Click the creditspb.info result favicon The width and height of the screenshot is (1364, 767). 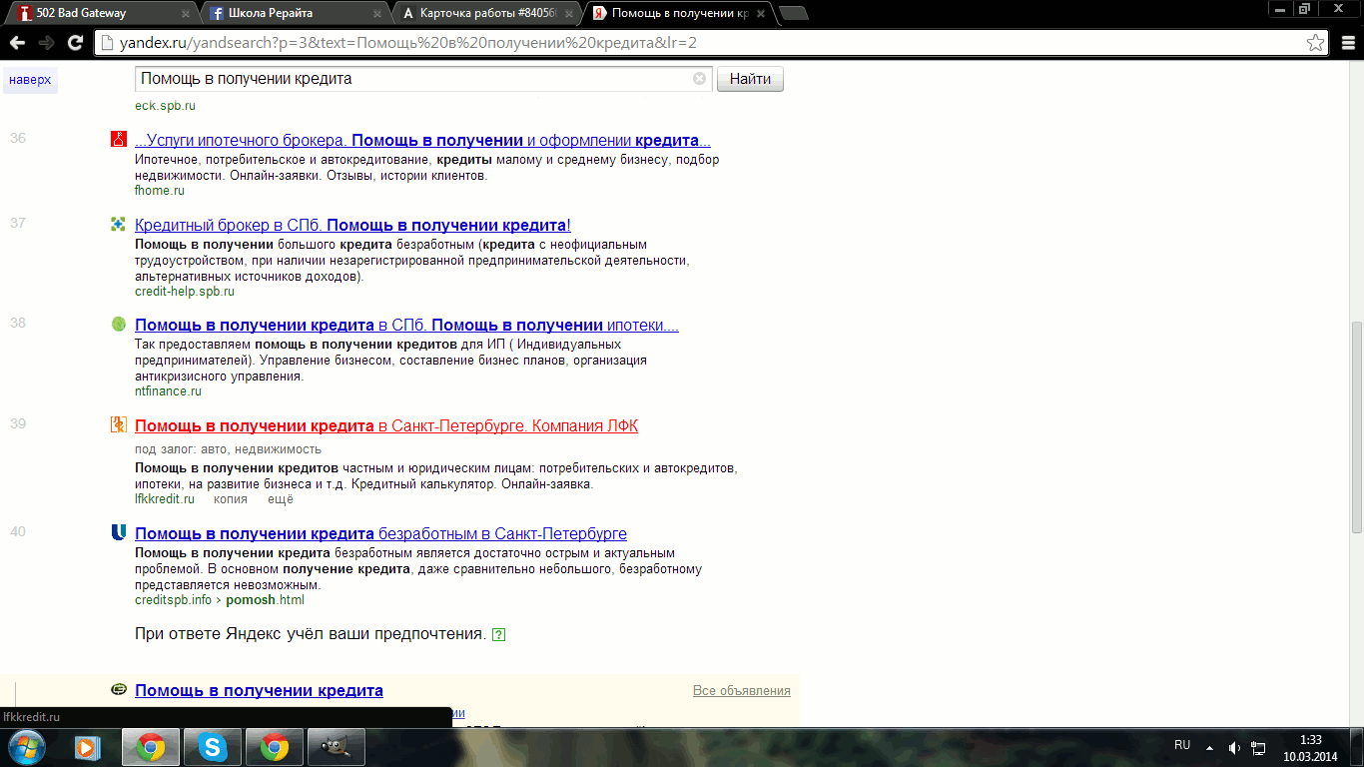tap(119, 532)
